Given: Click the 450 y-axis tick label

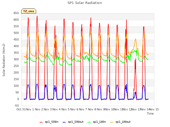Looking at the screenshot, I should [16, 40].
